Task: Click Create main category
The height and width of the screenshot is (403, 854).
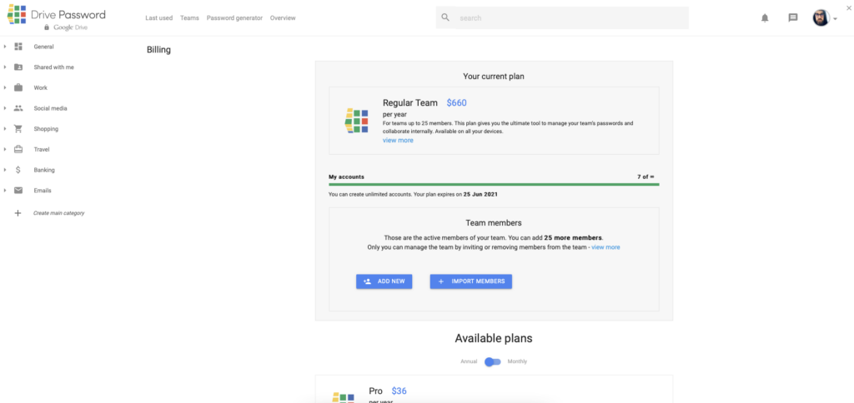Action: point(59,213)
